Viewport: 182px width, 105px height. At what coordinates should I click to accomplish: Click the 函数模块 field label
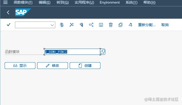coord(12,52)
